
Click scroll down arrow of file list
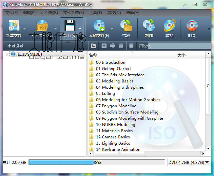click(208, 149)
